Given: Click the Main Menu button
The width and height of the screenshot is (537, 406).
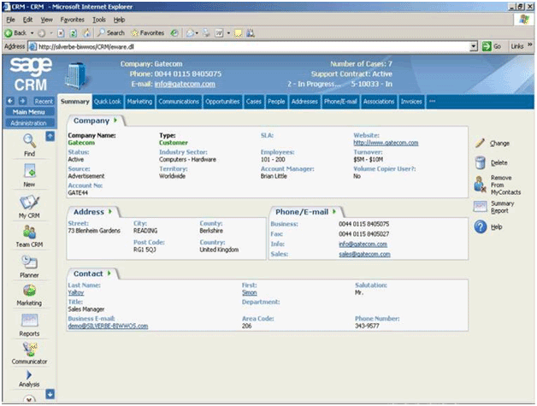Looking at the screenshot, I should click(x=29, y=112).
